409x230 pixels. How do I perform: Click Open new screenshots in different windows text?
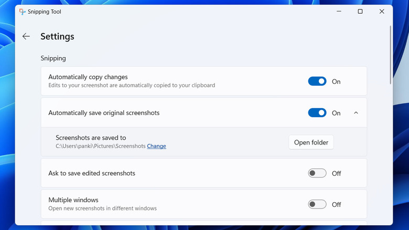click(x=102, y=208)
